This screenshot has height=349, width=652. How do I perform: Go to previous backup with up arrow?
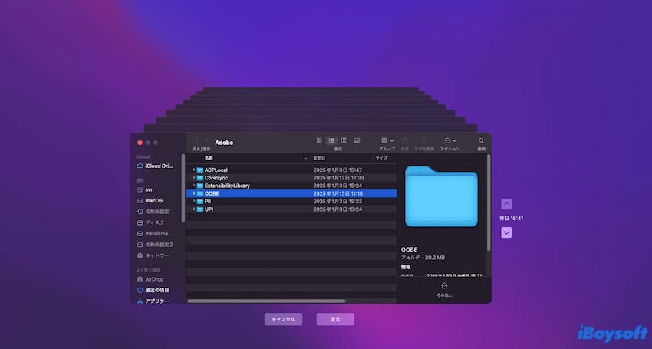[x=506, y=204]
